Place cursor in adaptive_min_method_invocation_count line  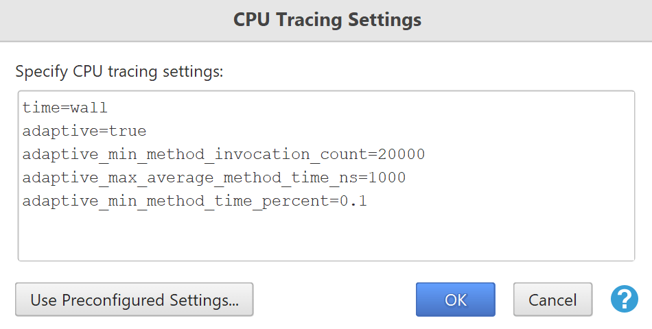click(224, 154)
